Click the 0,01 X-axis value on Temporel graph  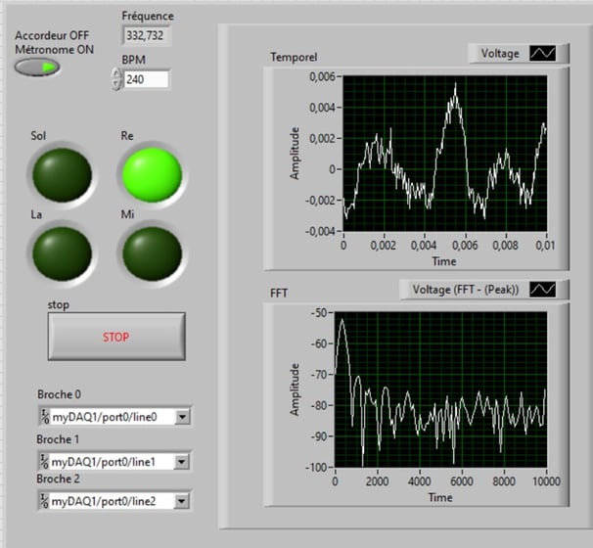pos(545,245)
